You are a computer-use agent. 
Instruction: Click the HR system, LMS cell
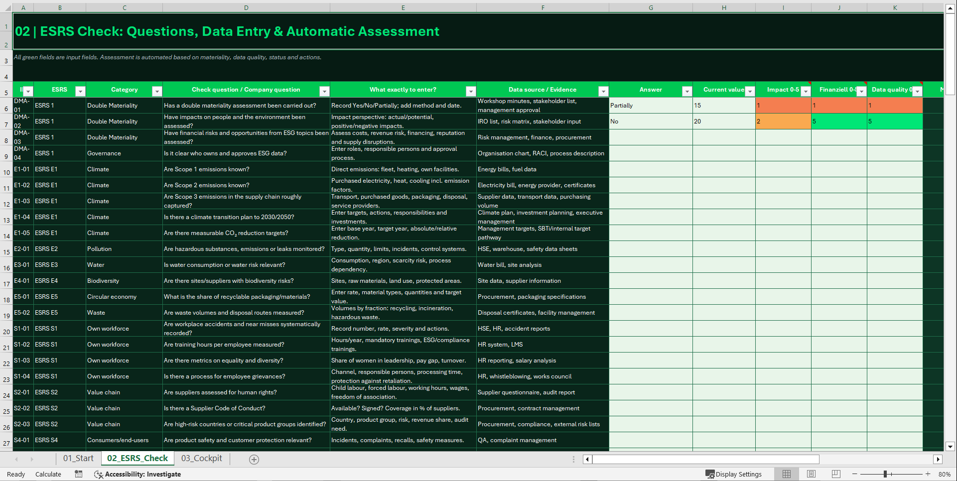[543, 345]
